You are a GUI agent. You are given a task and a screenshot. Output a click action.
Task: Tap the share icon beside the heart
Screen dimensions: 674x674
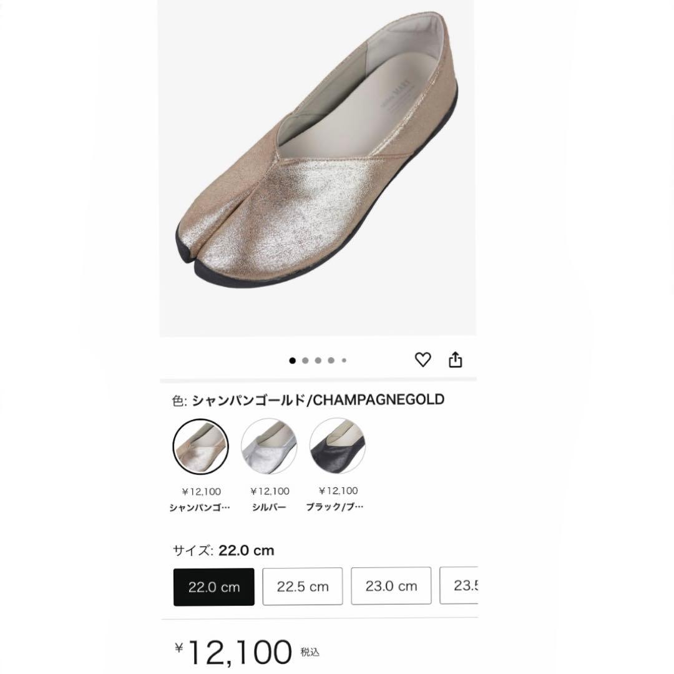click(456, 359)
